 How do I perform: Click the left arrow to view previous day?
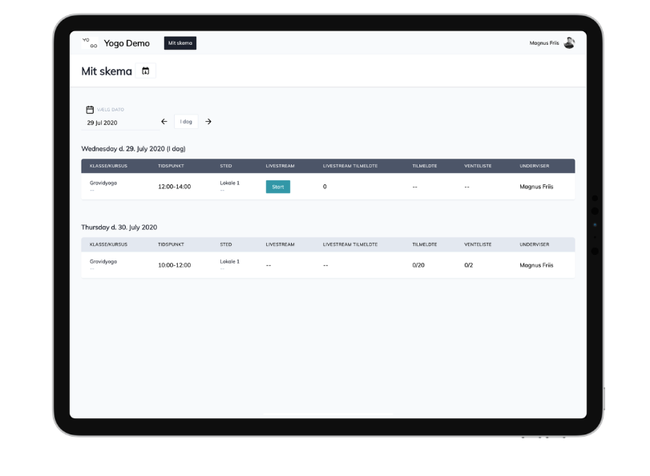[164, 121]
